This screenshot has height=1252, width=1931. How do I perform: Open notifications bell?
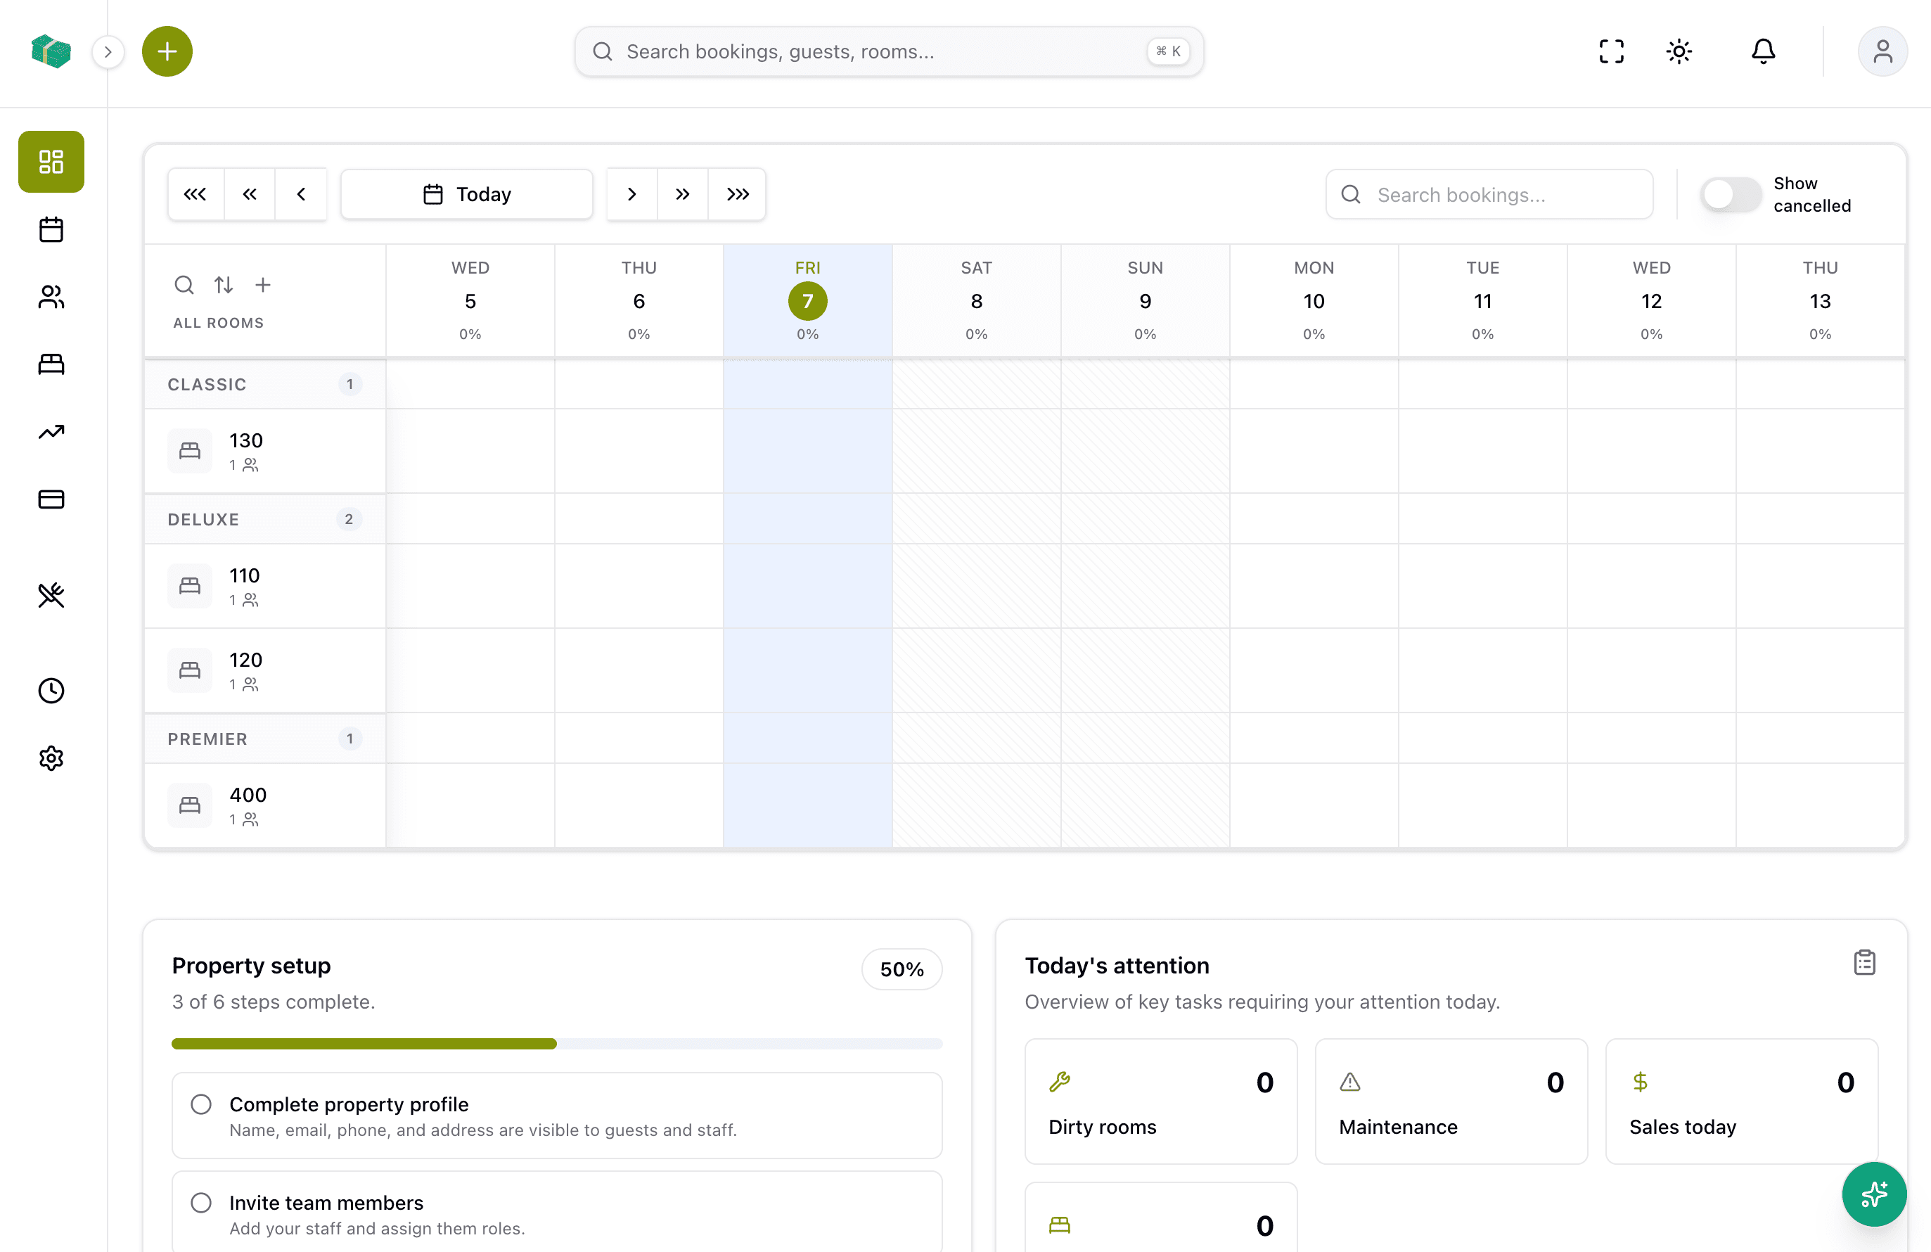(x=1763, y=52)
